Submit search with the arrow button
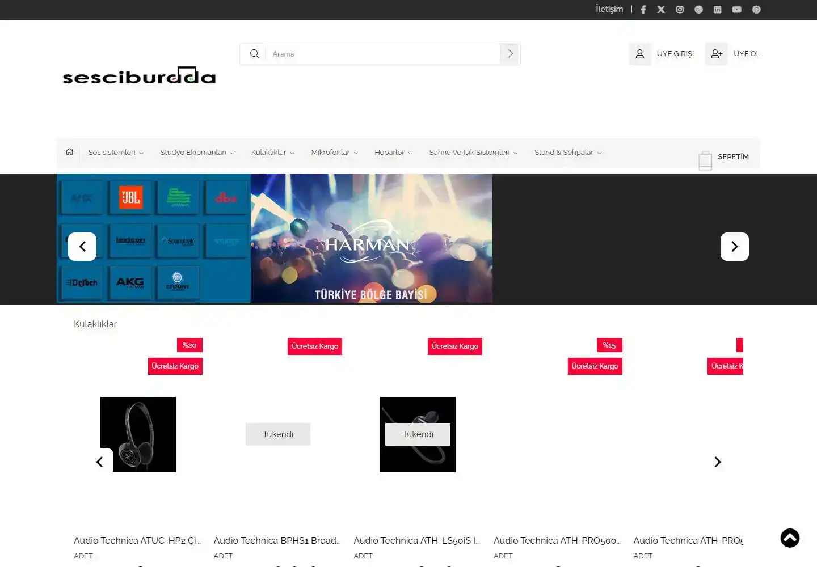 coord(510,54)
